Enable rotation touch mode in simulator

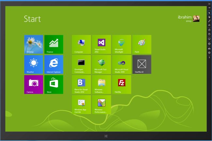click(x=209, y=25)
